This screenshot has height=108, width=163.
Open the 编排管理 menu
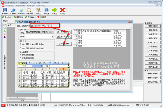(x=31, y=5)
